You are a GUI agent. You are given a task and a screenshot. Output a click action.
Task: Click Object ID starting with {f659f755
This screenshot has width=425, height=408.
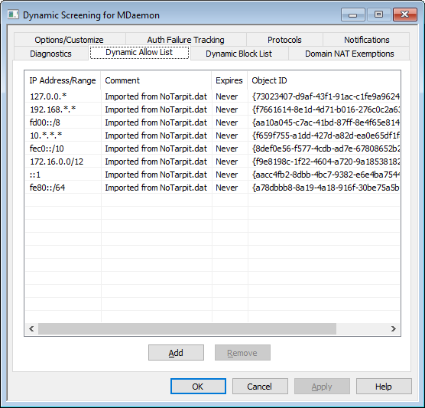(x=326, y=135)
